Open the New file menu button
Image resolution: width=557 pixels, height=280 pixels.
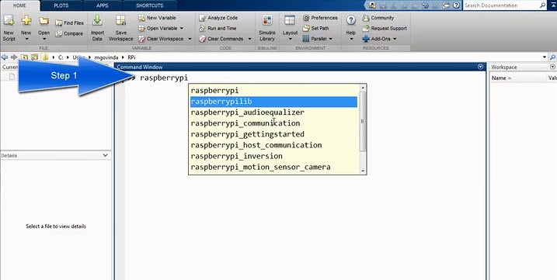[26, 28]
